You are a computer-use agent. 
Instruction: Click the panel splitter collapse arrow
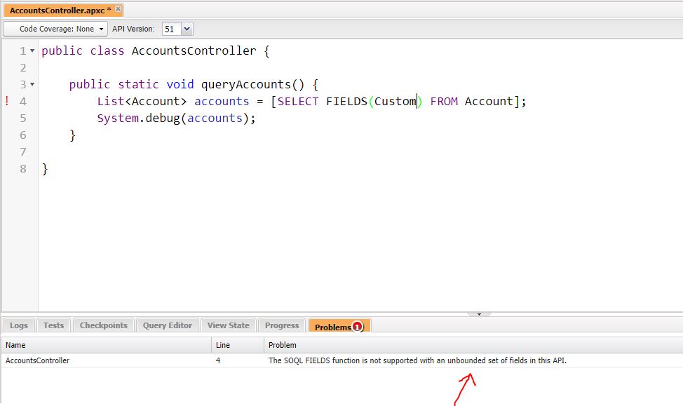click(x=479, y=313)
